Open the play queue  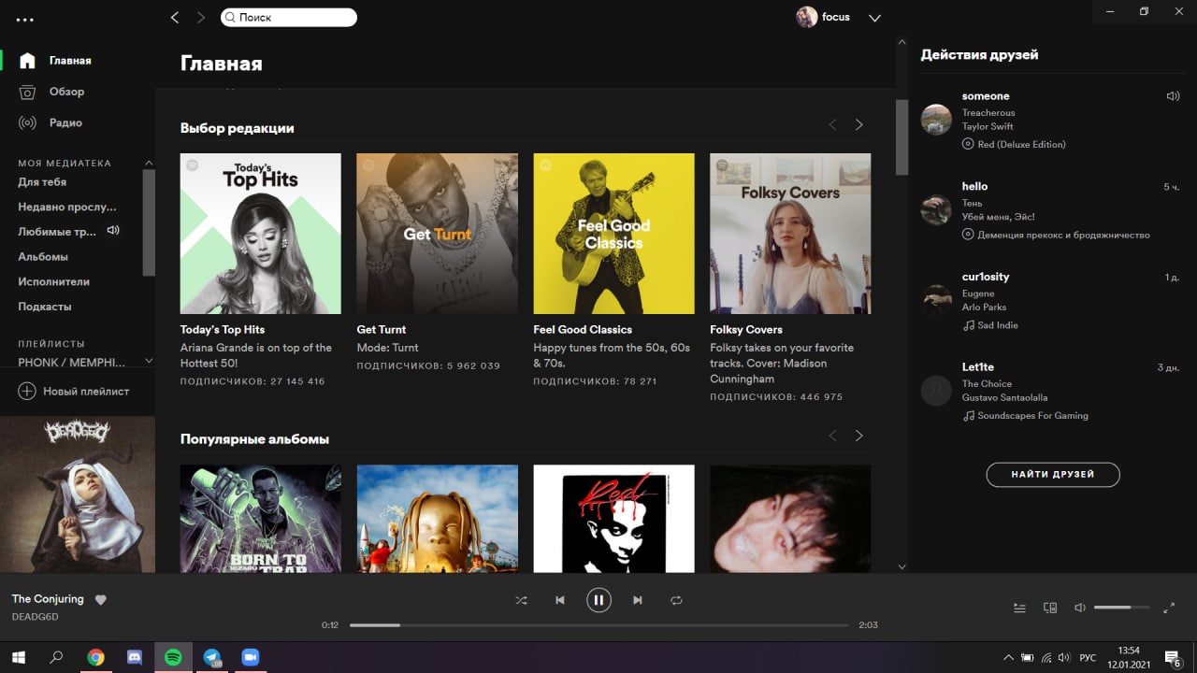[x=1019, y=608]
